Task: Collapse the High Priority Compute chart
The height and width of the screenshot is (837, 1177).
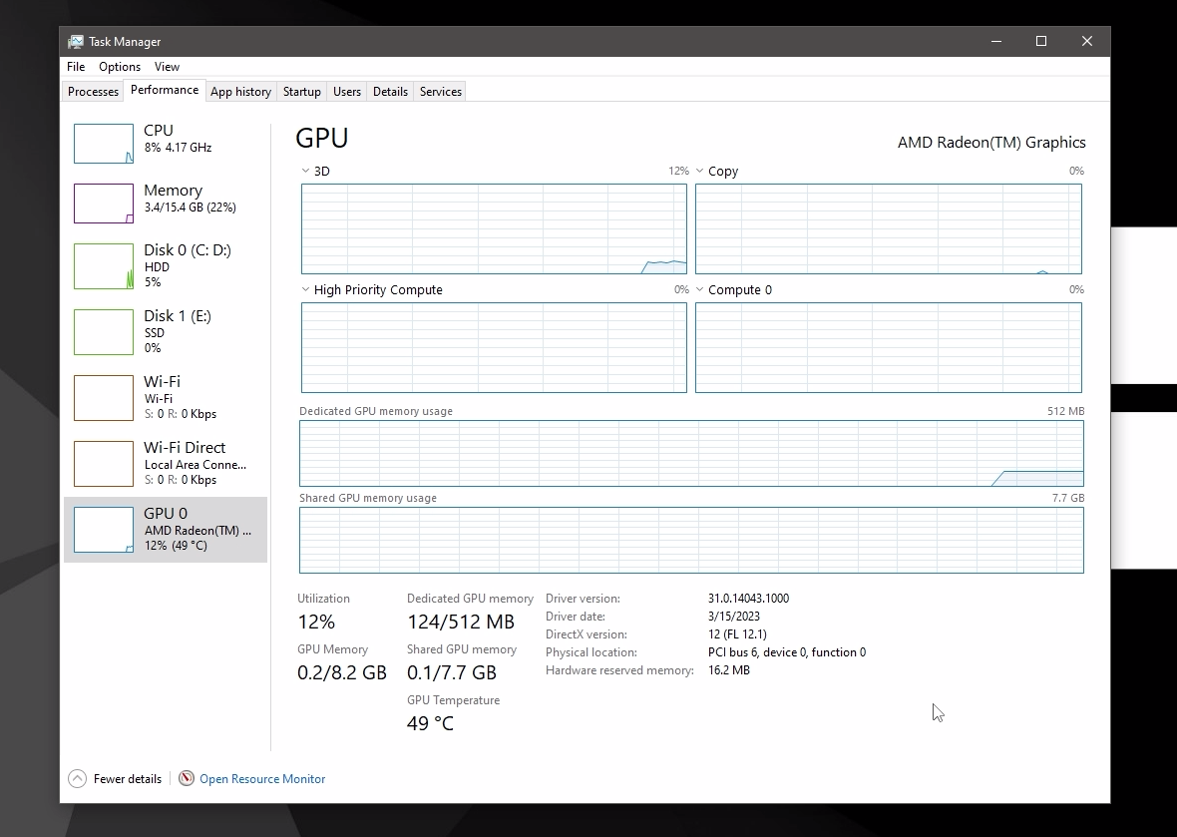Action: [x=303, y=289]
